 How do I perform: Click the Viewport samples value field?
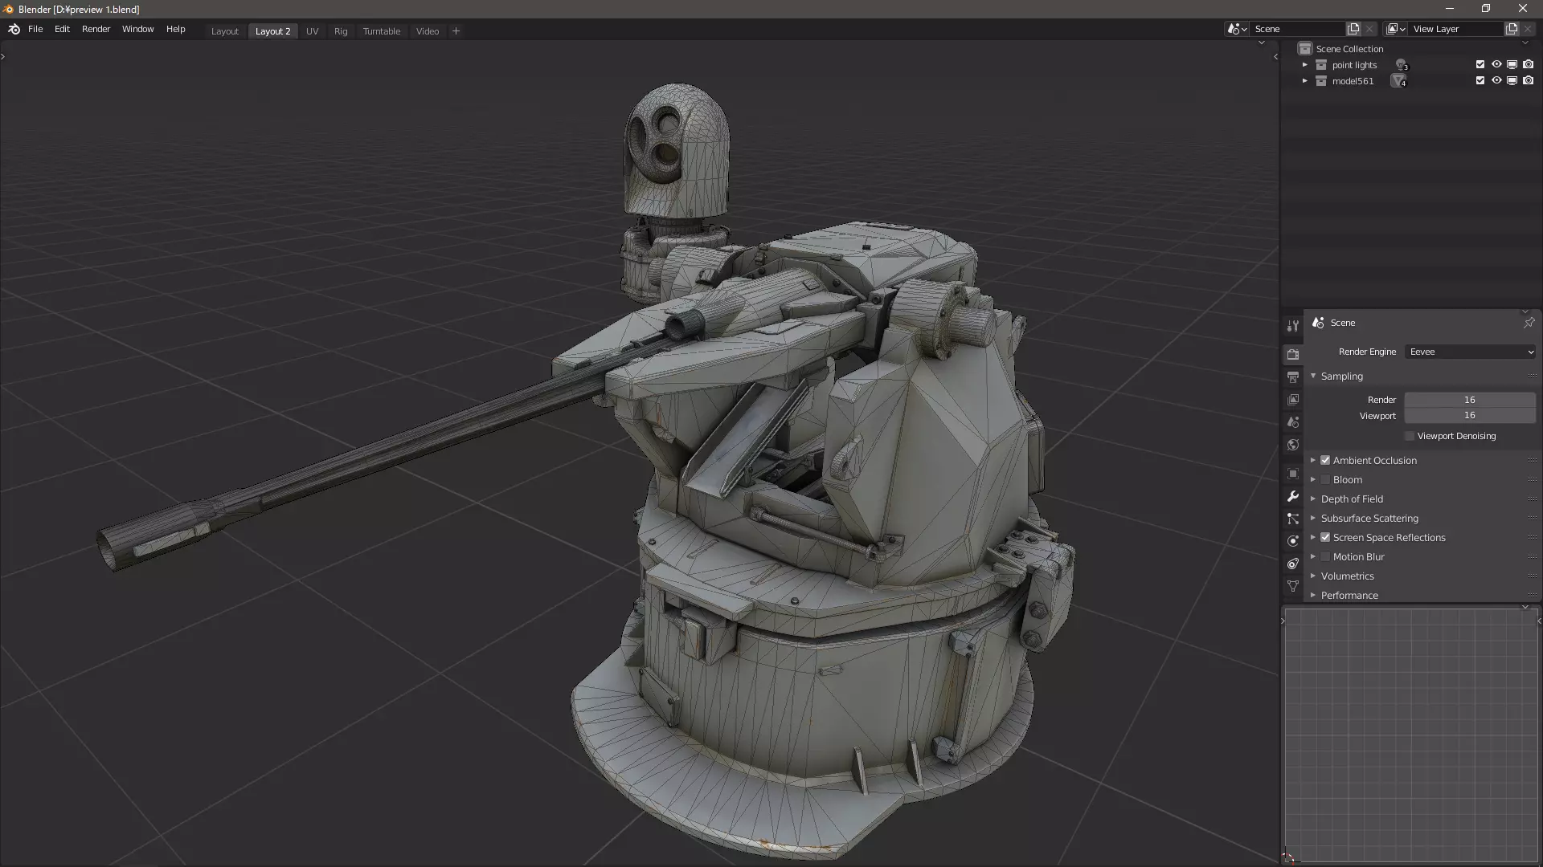click(x=1470, y=415)
